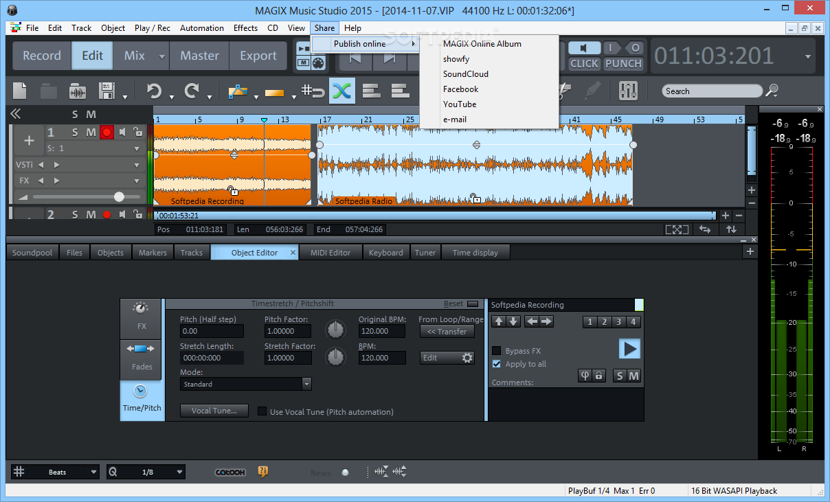
Task: Open the Effects menu
Action: pos(245,28)
